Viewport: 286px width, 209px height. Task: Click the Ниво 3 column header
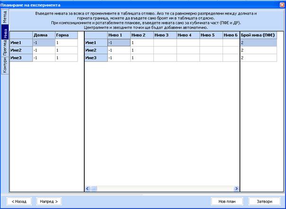165,35
